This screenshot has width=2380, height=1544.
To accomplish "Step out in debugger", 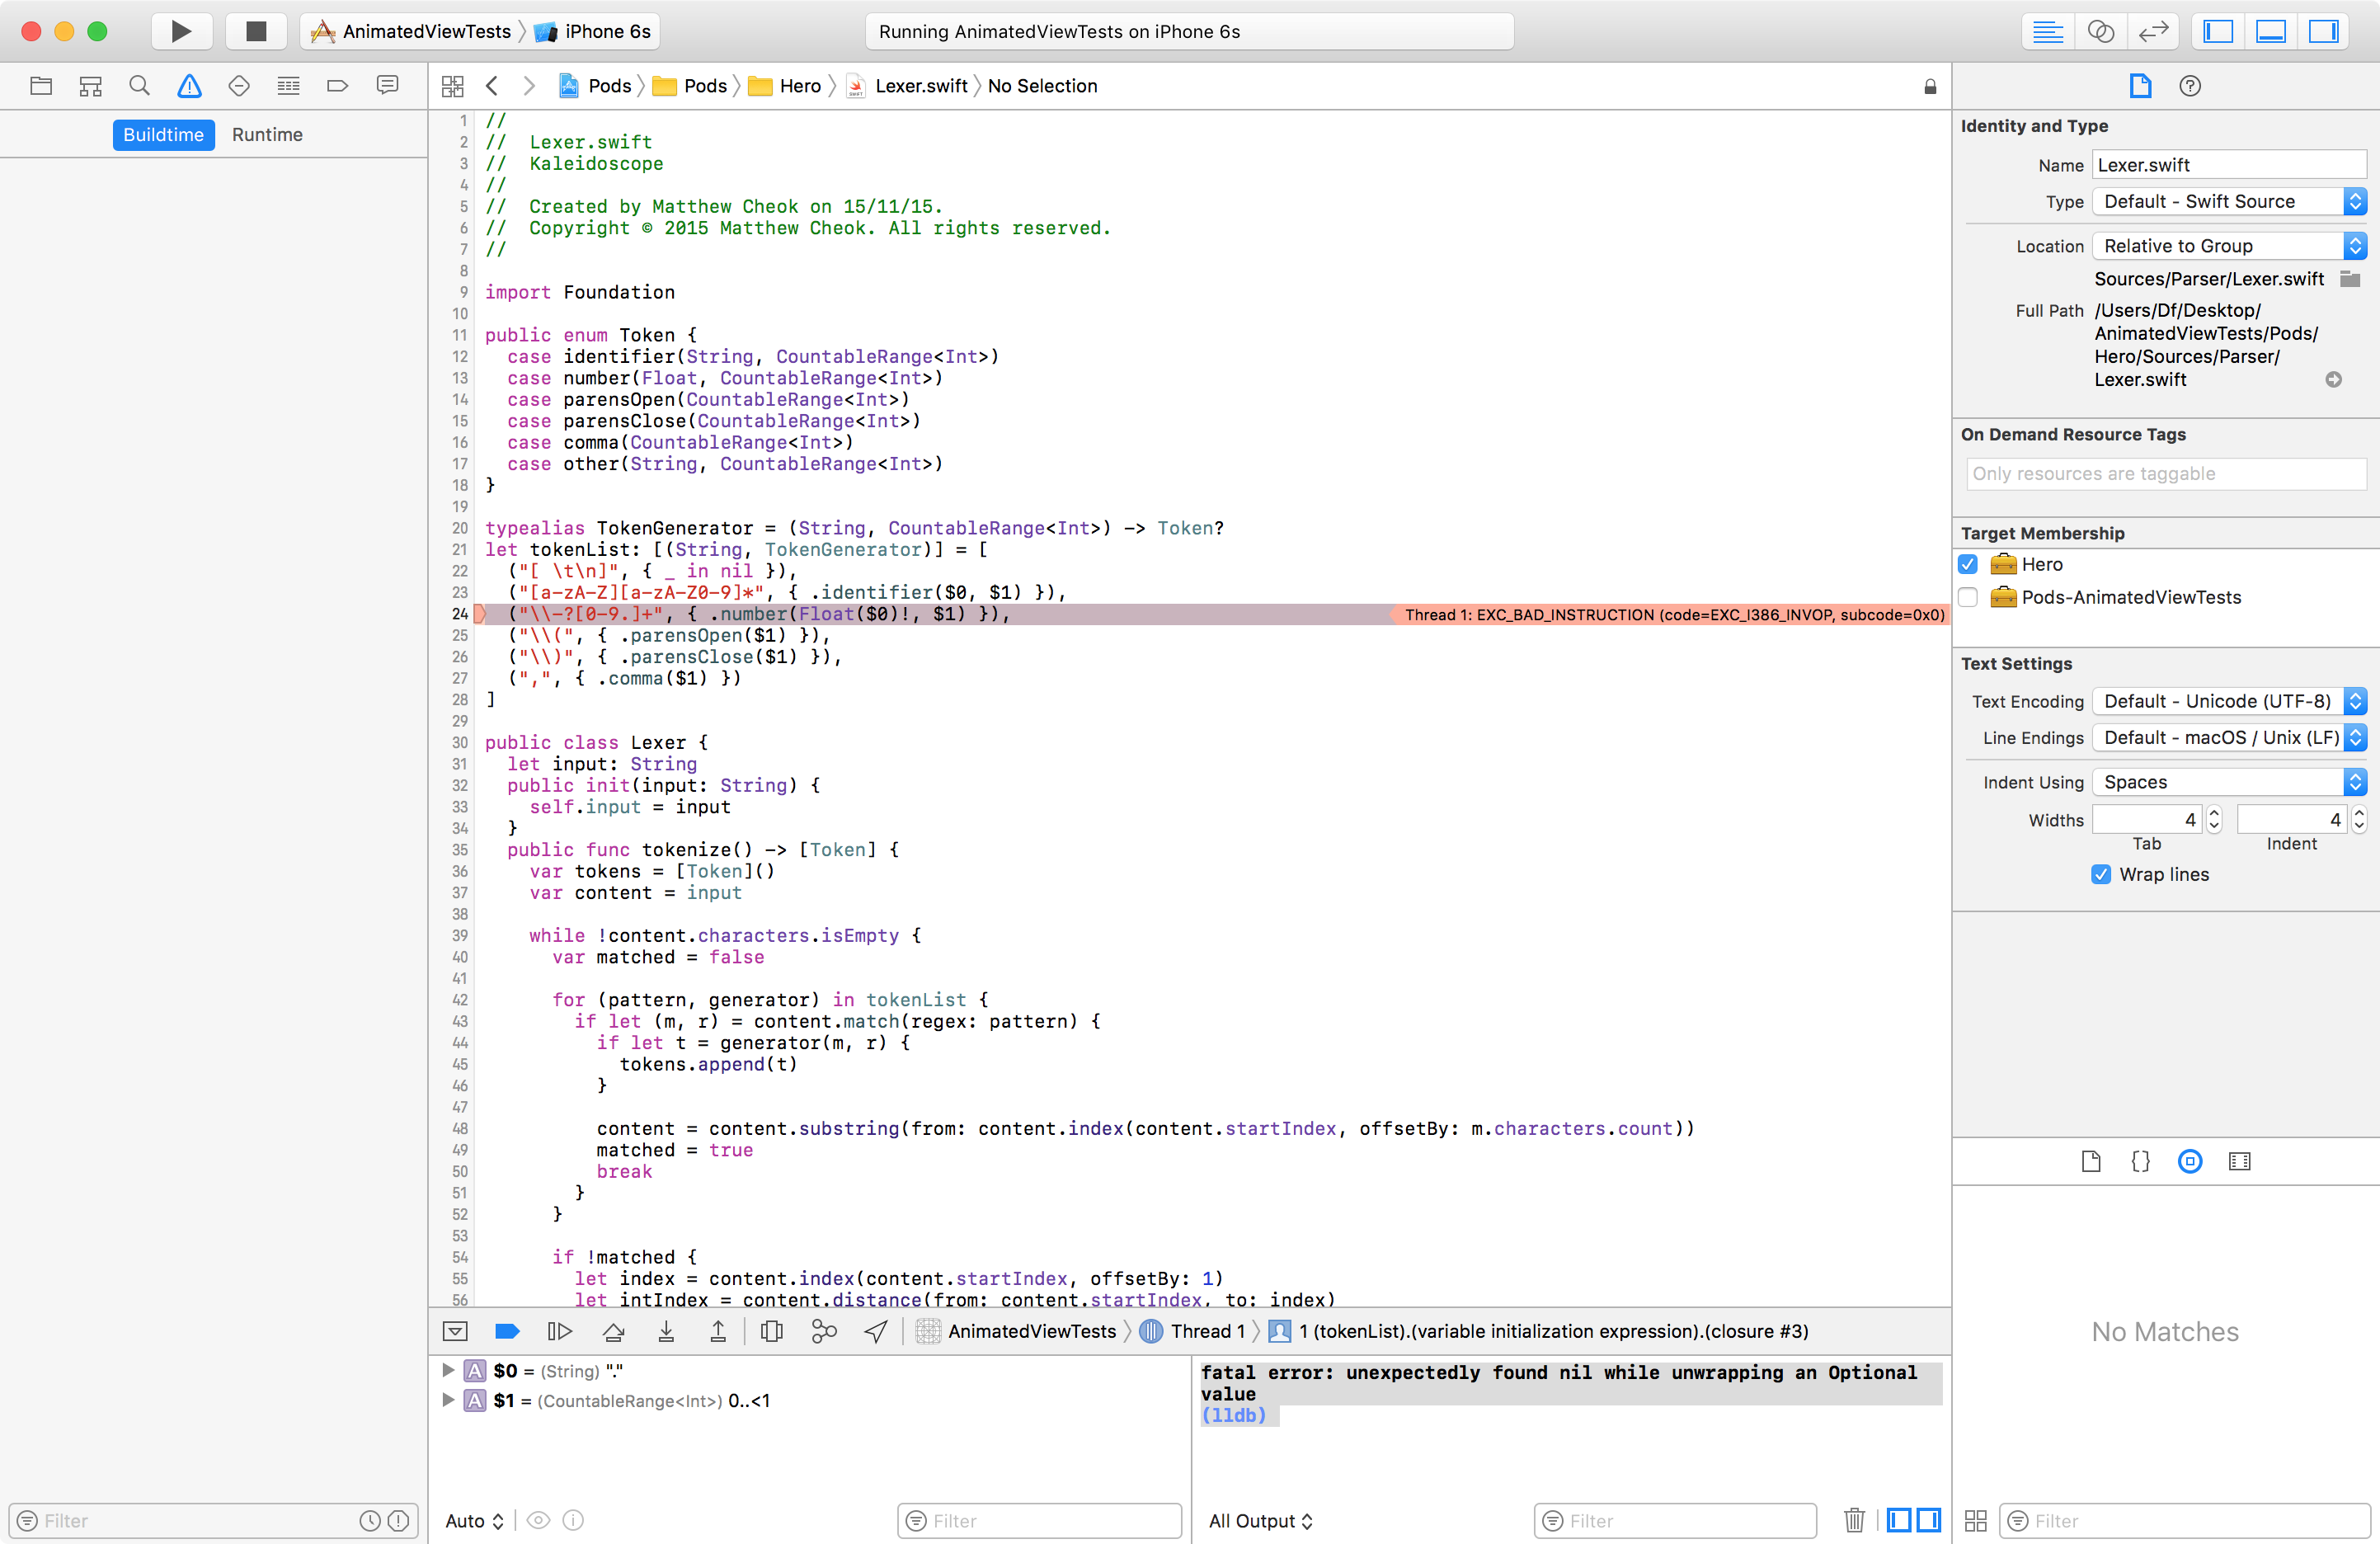I will (718, 1331).
